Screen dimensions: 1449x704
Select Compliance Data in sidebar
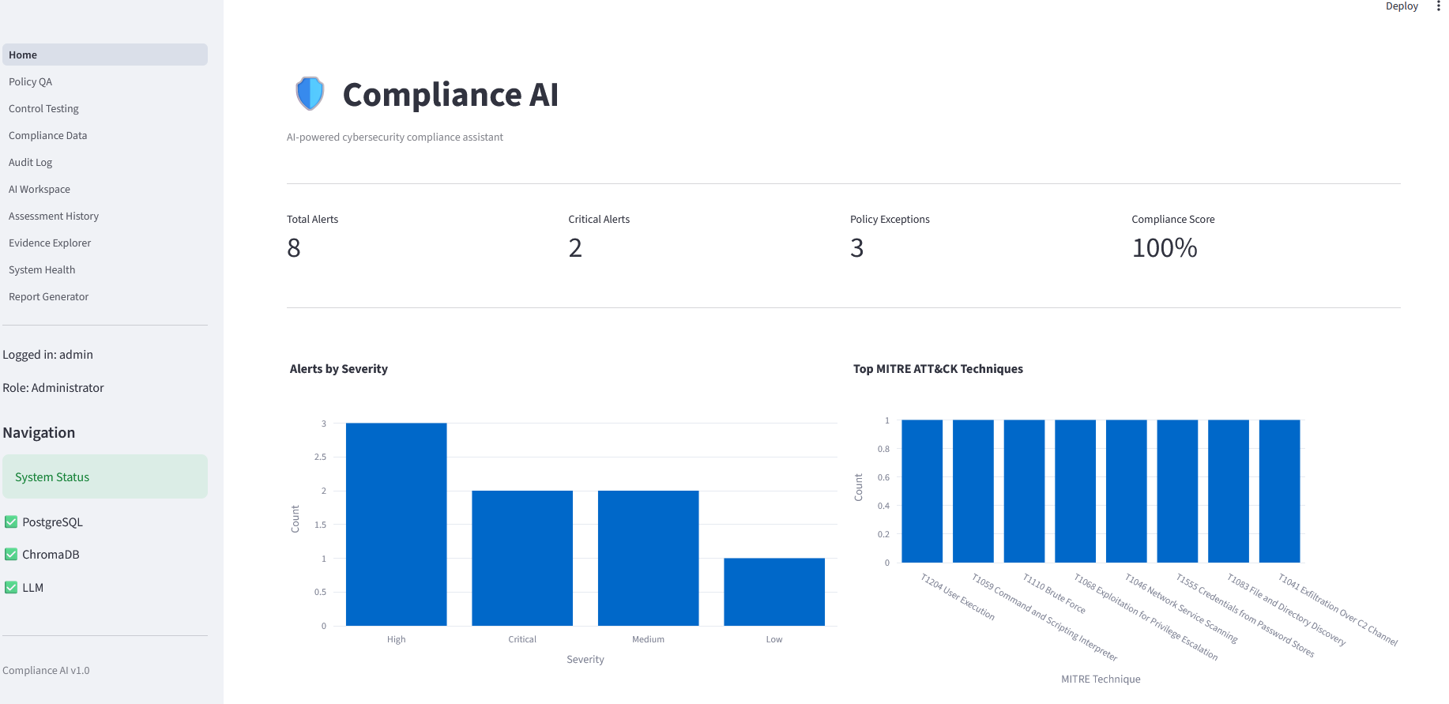105,135
